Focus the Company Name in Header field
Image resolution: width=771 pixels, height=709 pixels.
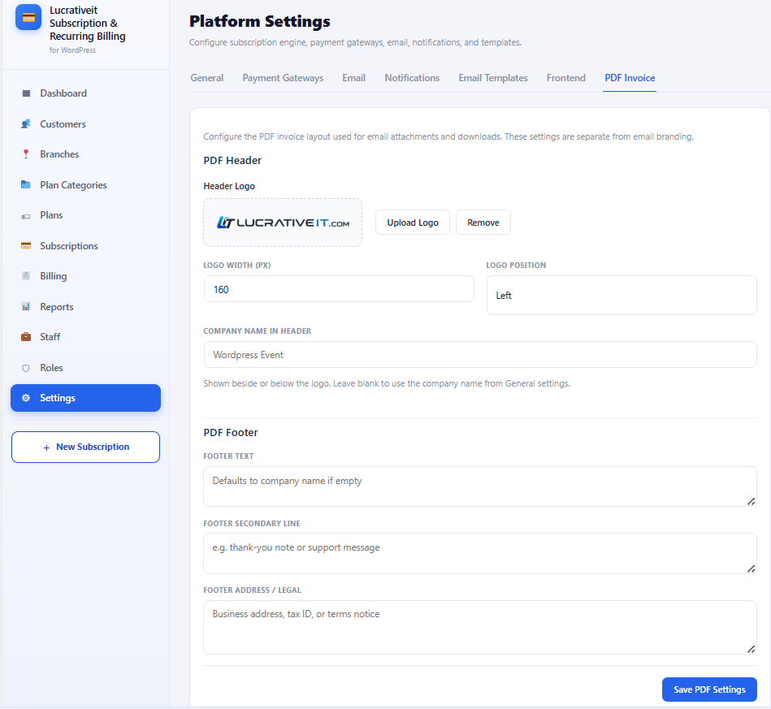(x=480, y=354)
